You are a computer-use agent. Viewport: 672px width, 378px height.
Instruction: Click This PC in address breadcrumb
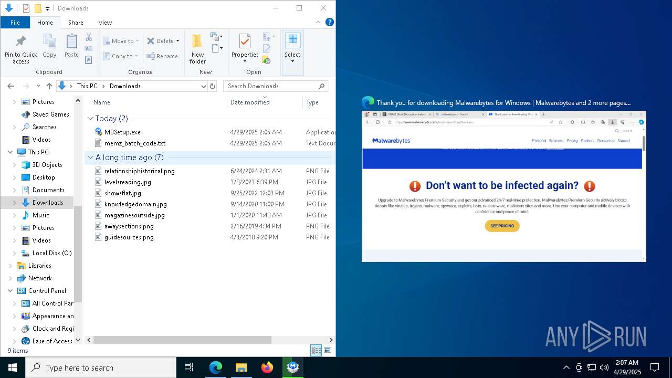(x=87, y=86)
